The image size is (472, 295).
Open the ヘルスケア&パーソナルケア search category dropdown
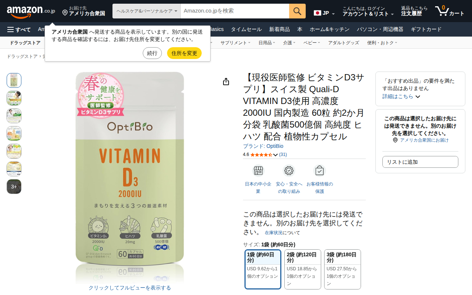[x=146, y=11]
